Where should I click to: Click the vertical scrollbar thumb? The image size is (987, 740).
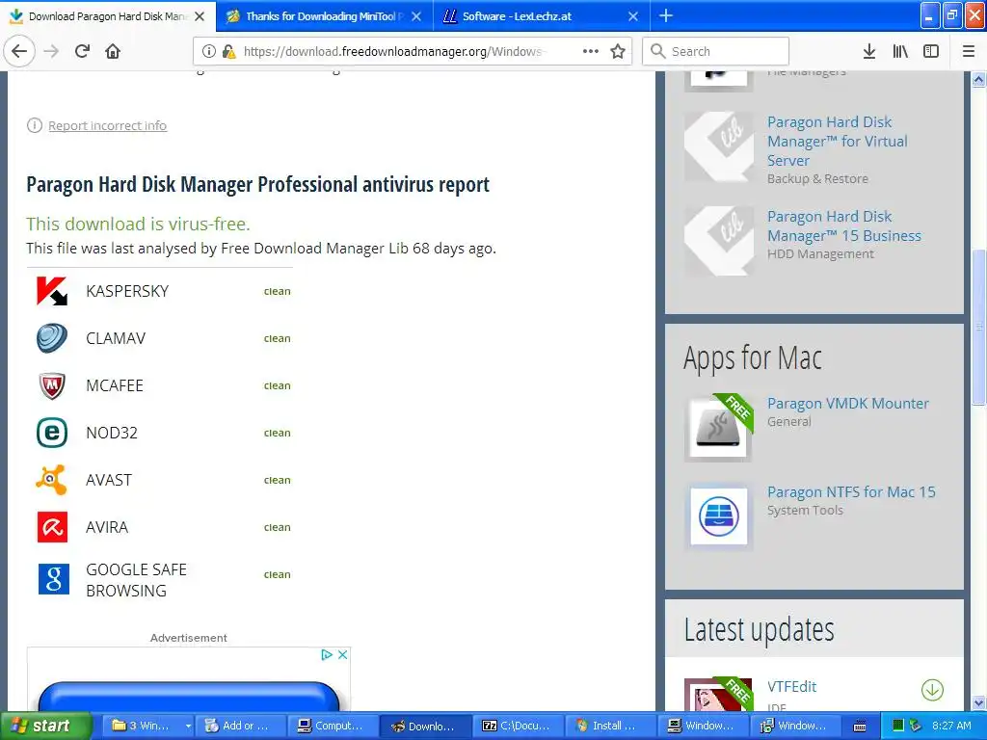(x=979, y=328)
